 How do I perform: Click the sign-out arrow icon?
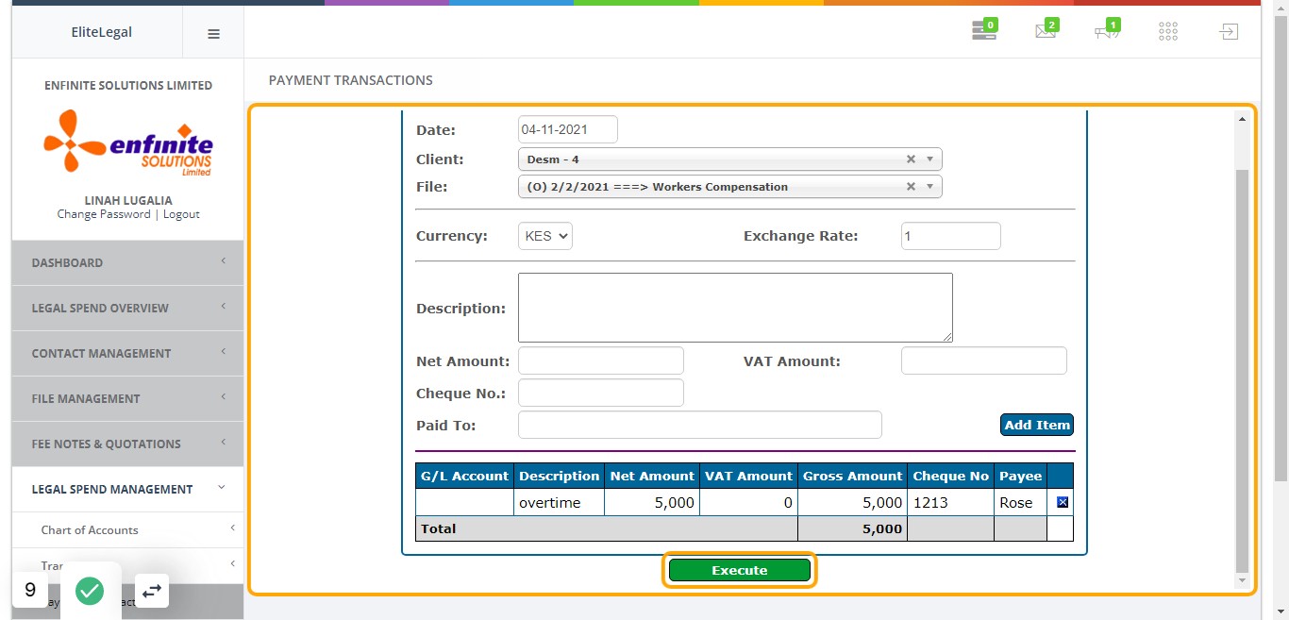coord(1228,32)
